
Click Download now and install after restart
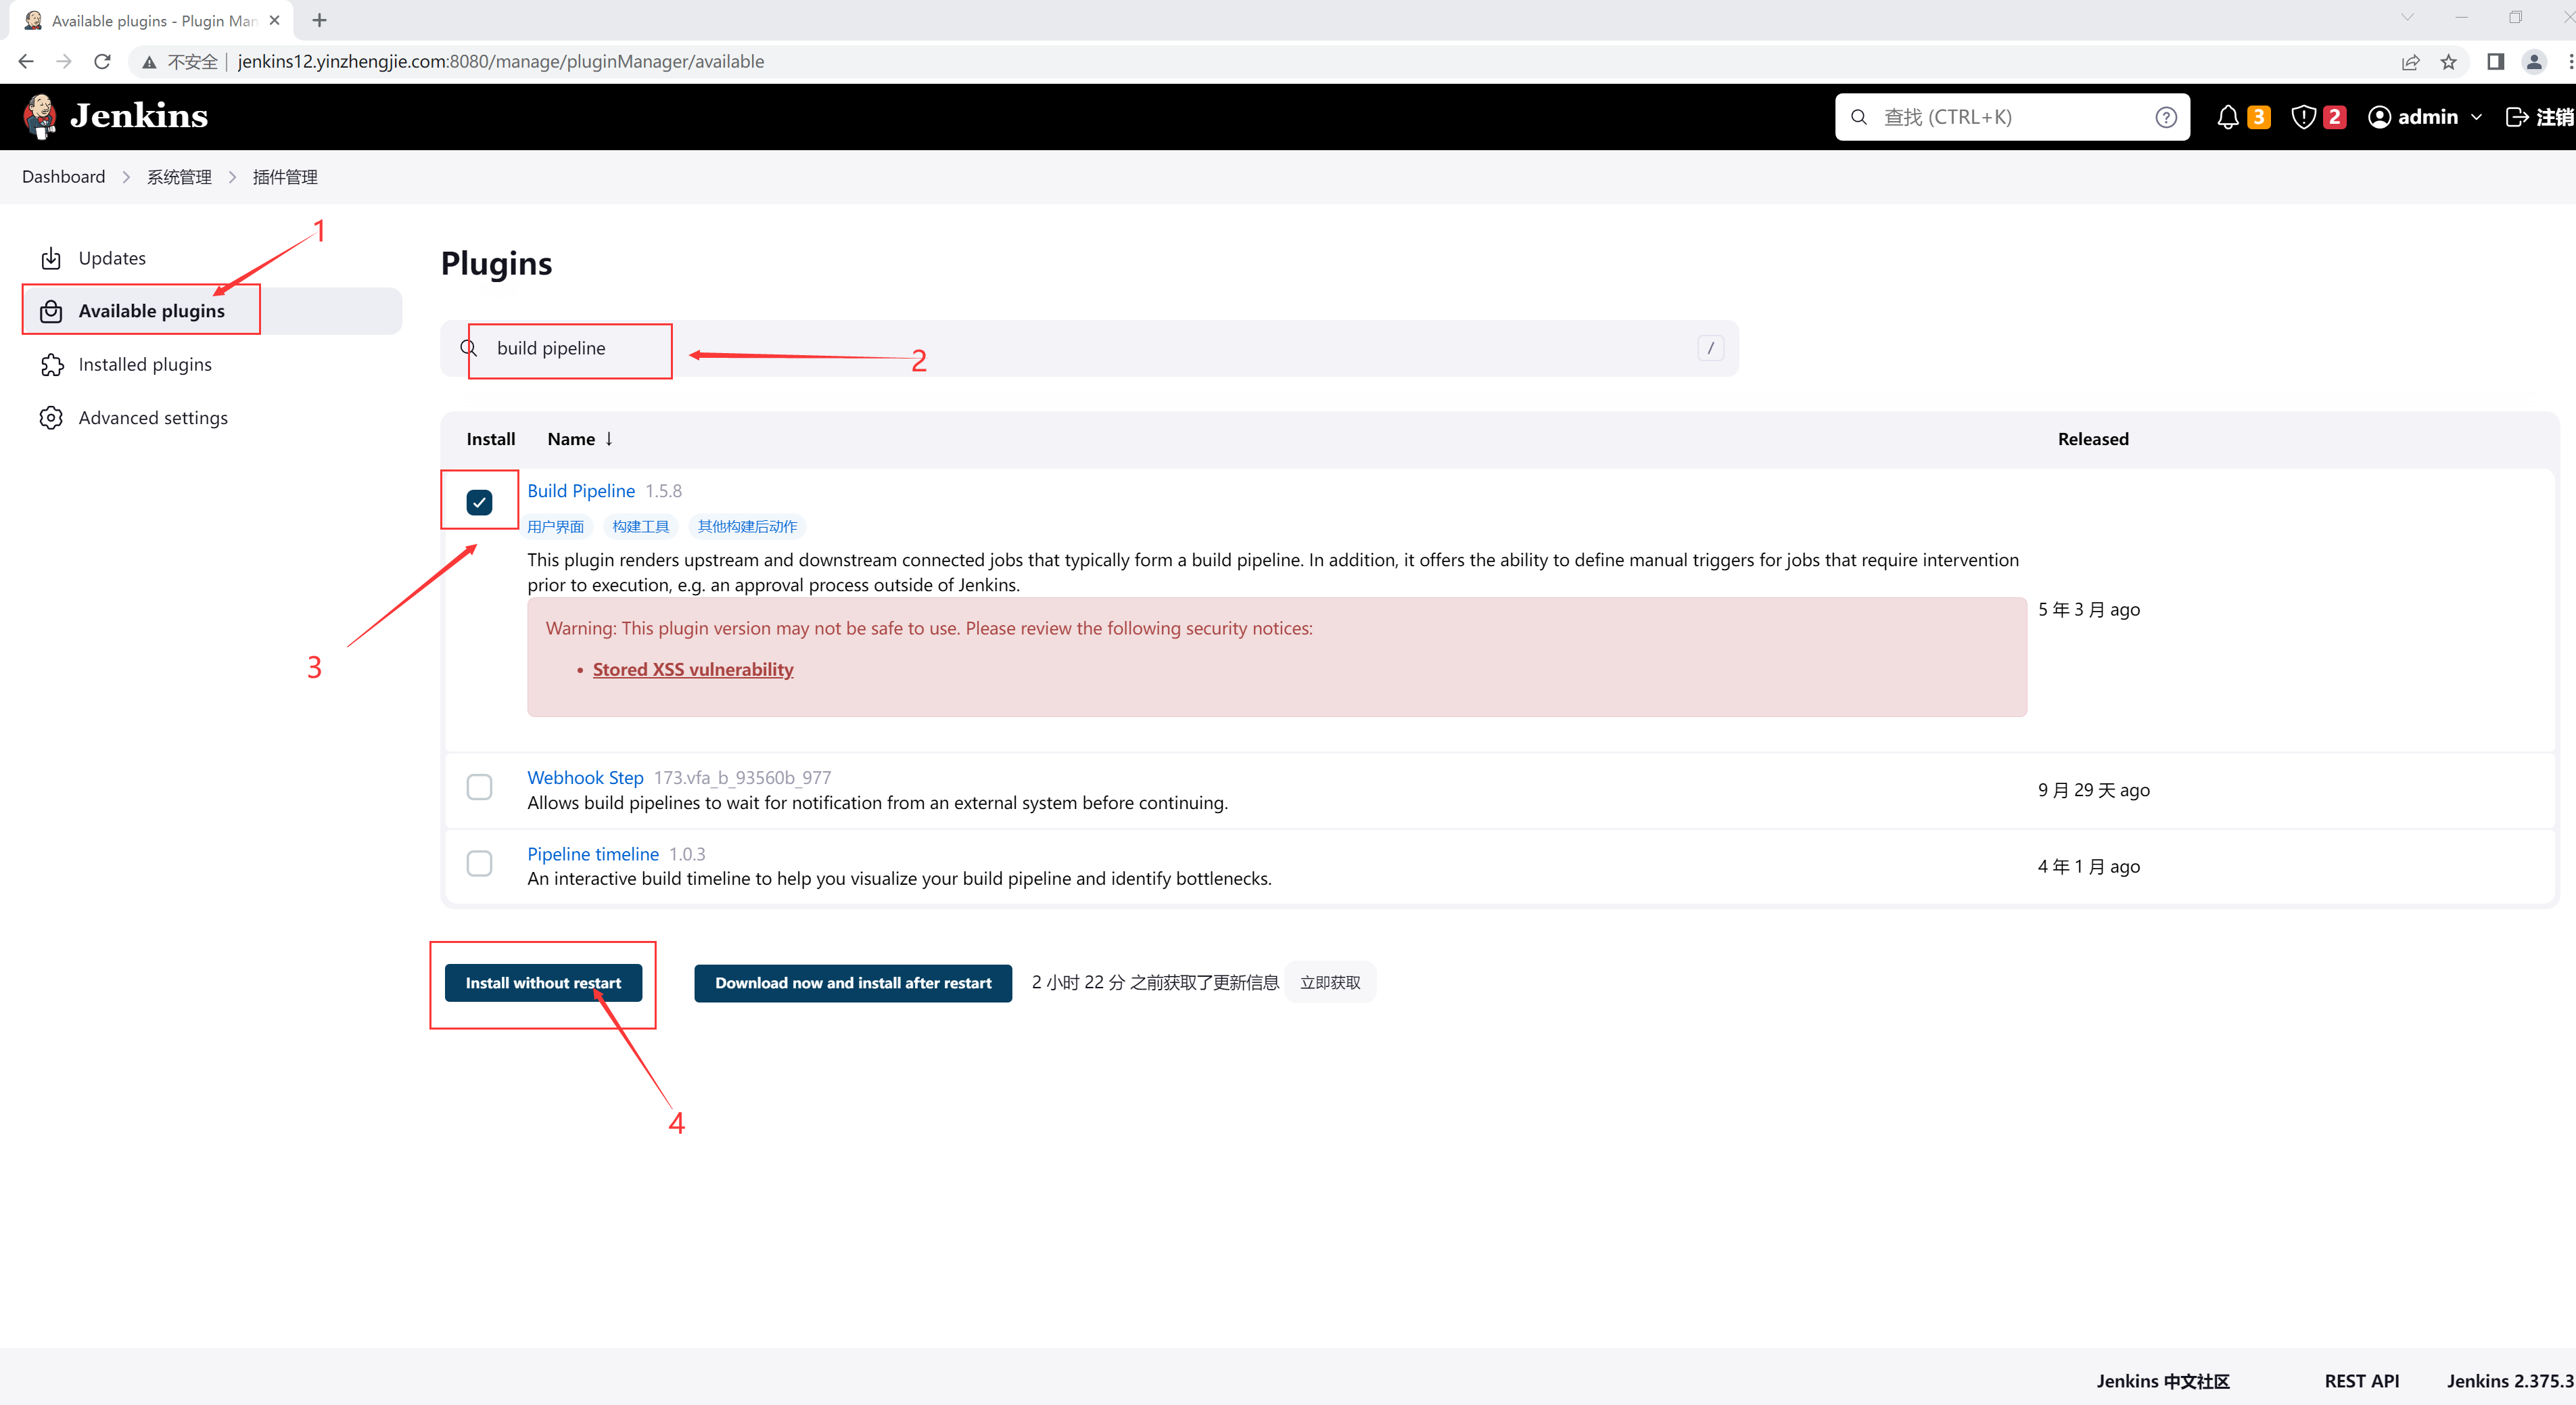(852, 983)
